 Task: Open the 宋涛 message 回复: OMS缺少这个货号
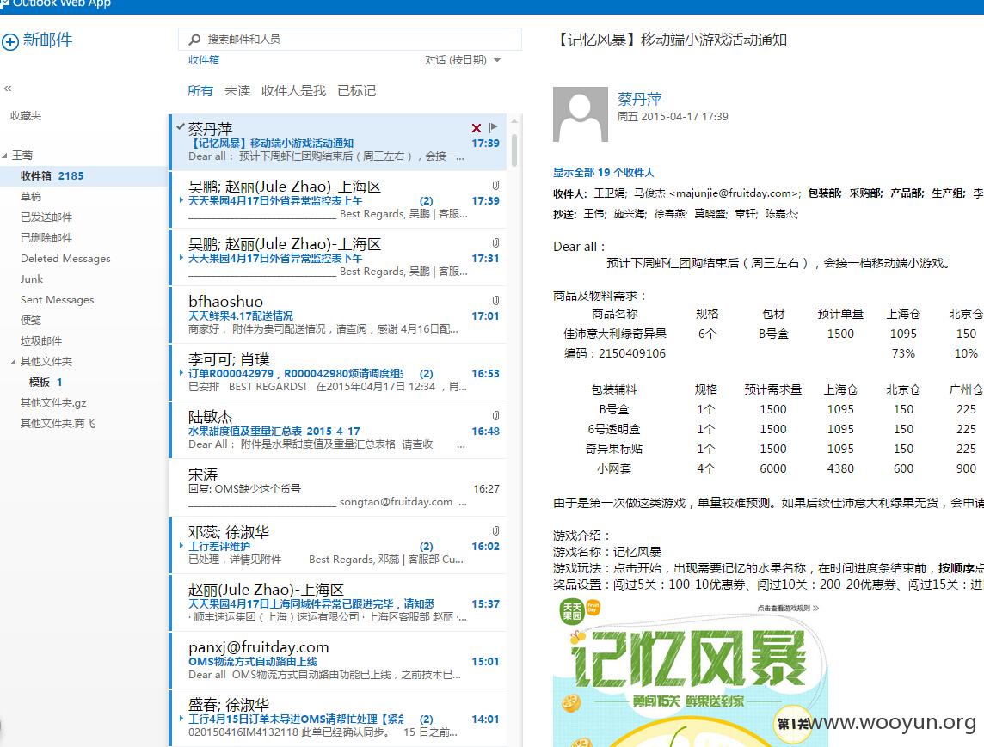pos(338,488)
